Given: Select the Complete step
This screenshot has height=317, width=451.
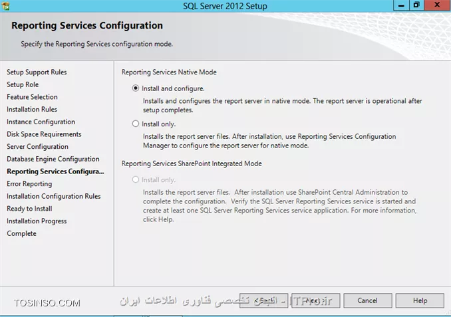Looking at the screenshot, I should (21, 233).
